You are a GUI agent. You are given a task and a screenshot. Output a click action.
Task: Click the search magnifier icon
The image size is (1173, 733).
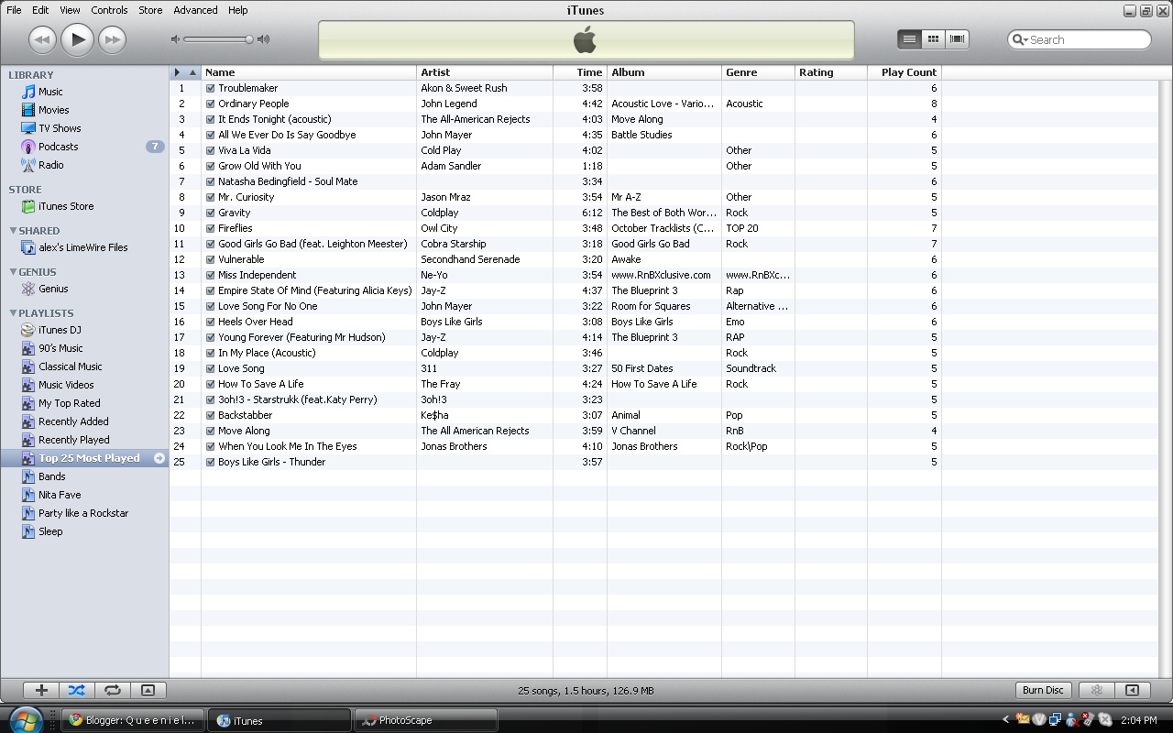coord(1019,39)
